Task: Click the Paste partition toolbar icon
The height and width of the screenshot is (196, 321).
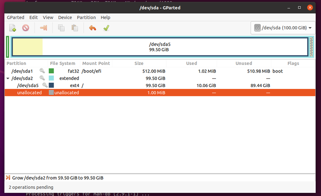Action: point(74,28)
